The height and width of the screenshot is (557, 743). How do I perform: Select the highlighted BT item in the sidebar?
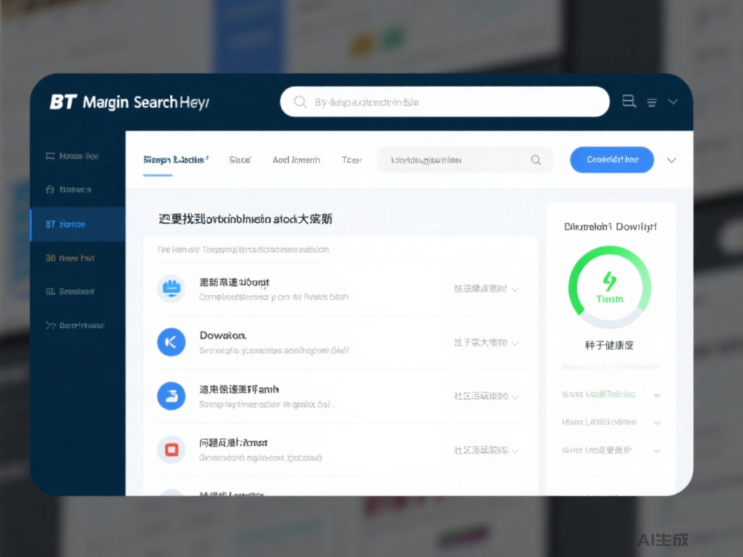[77, 224]
